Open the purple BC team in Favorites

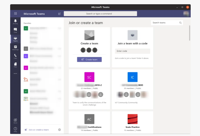[26, 56]
